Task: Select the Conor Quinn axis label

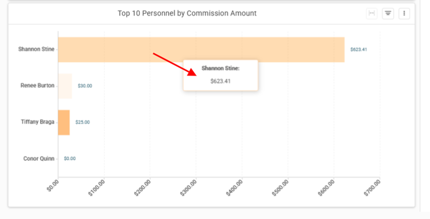Action: pos(38,159)
